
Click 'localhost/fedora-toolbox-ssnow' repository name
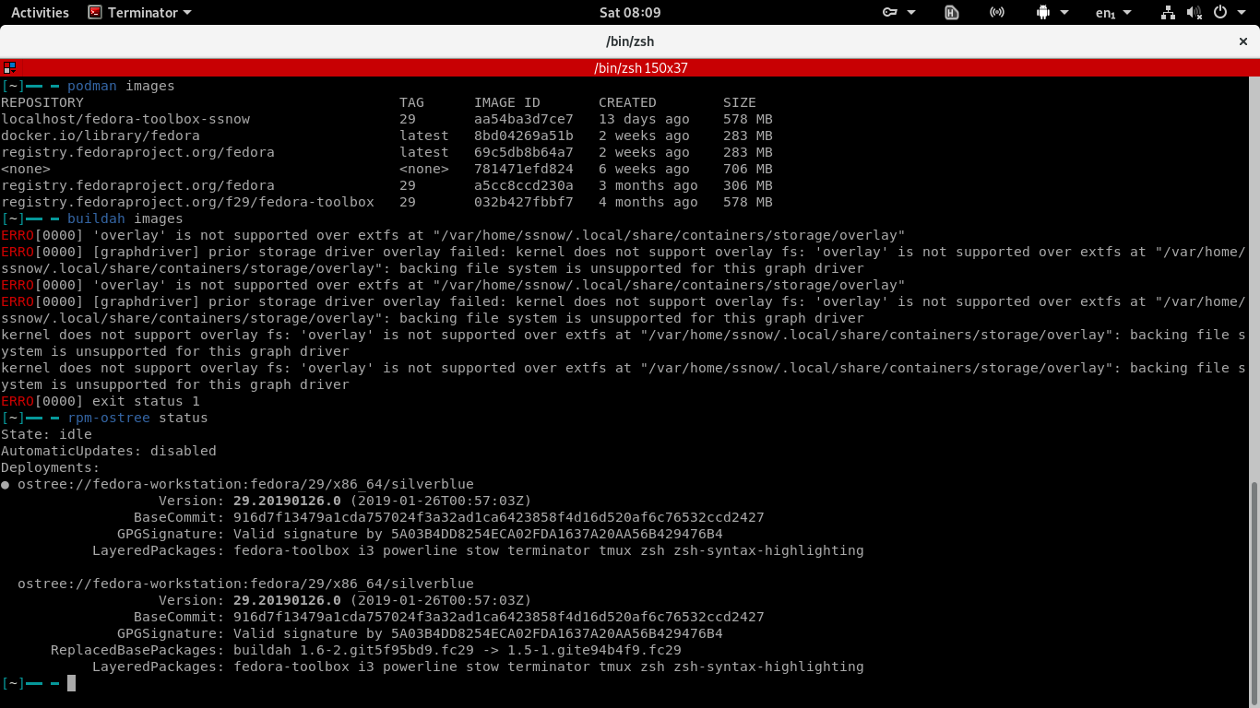125,119
